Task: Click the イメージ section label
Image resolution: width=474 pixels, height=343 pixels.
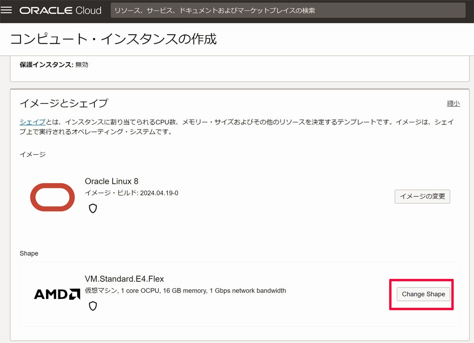Action: 33,154
